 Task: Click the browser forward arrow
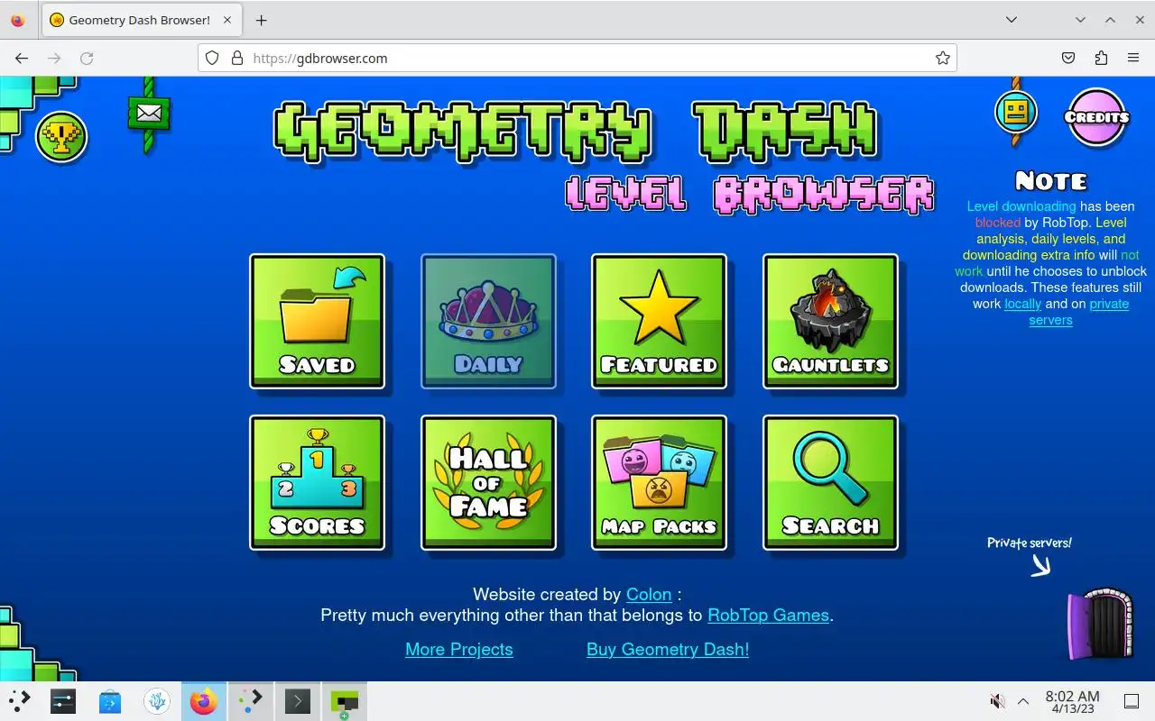click(x=54, y=58)
